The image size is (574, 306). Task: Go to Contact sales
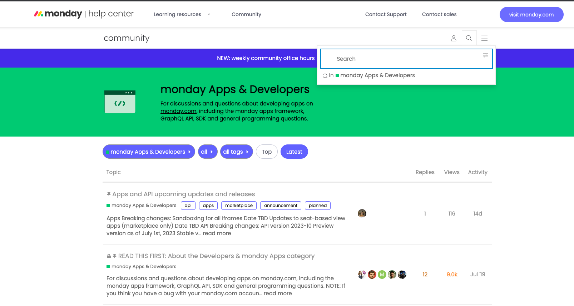pyautogui.click(x=439, y=14)
